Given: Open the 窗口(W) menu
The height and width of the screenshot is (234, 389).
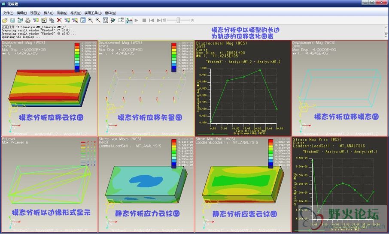Looking at the screenshot, I should point(110,13).
